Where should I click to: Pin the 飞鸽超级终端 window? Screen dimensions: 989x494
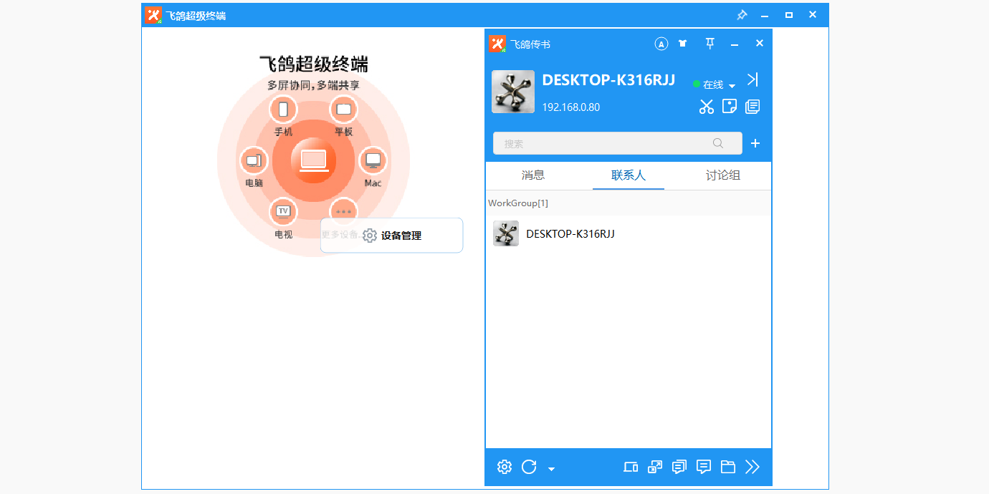tap(742, 15)
